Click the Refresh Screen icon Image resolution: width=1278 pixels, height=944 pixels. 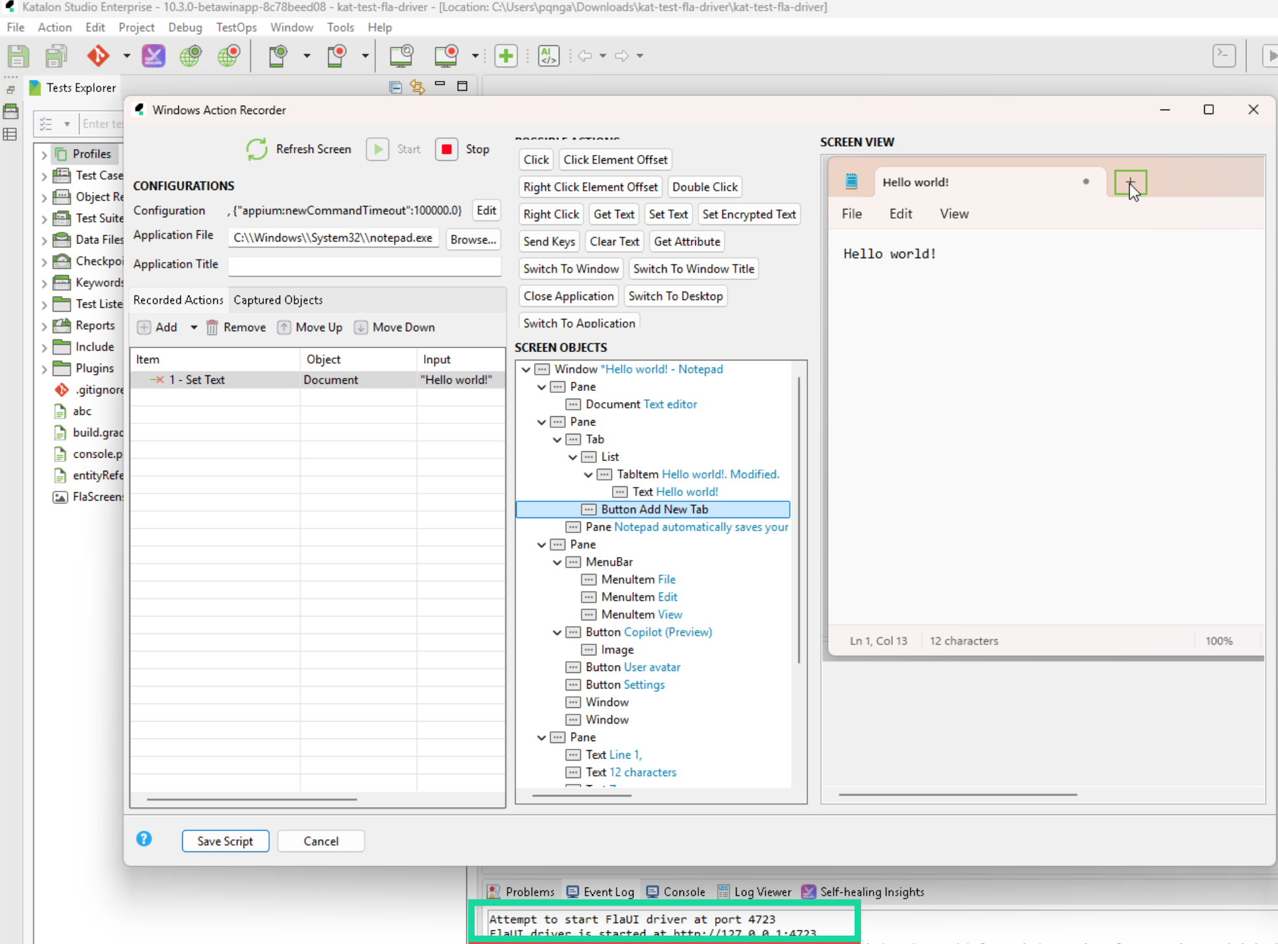(x=257, y=149)
